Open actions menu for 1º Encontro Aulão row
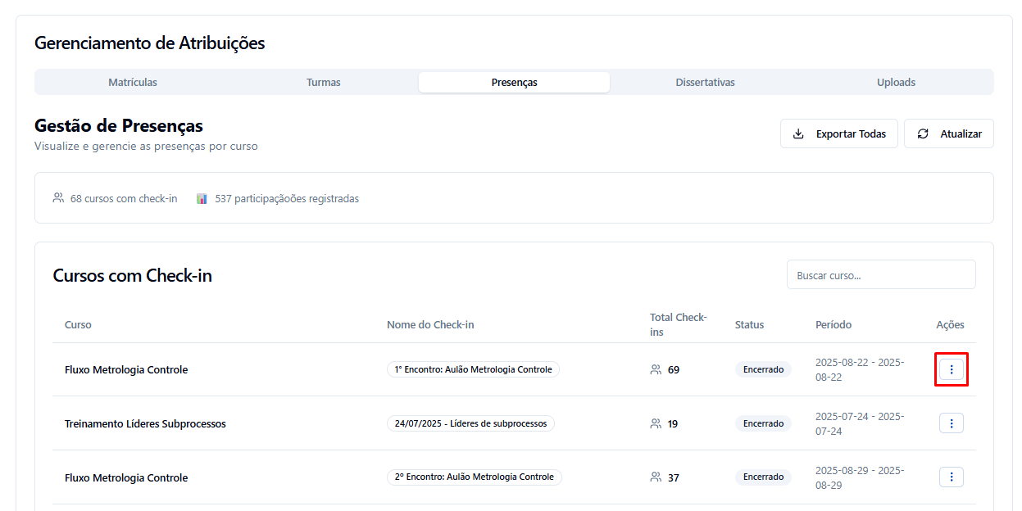Viewport: 1022px width, 511px height. (951, 369)
